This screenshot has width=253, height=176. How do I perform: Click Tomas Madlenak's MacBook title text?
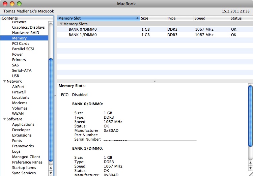coord(29,11)
